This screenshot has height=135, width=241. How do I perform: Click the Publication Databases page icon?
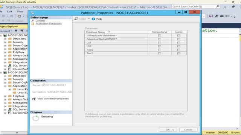click(x=33, y=24)
